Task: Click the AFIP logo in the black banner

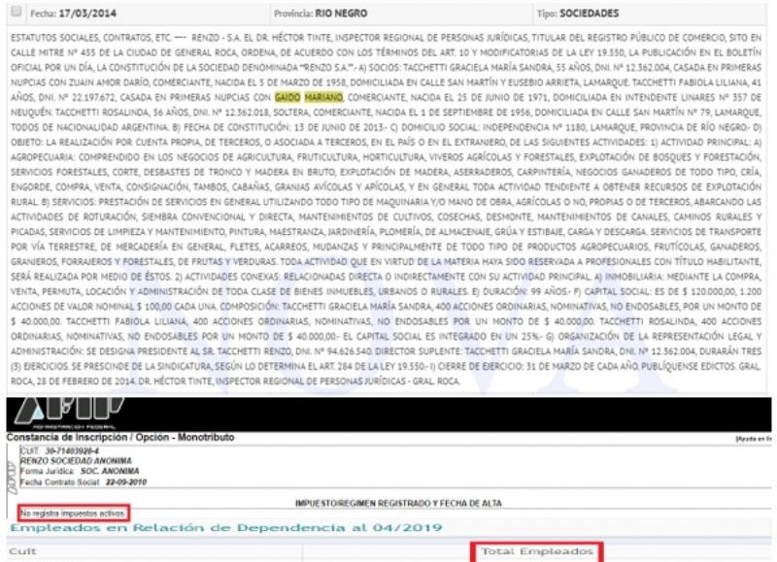Action: pyautogui.click(x=69, y=412)
